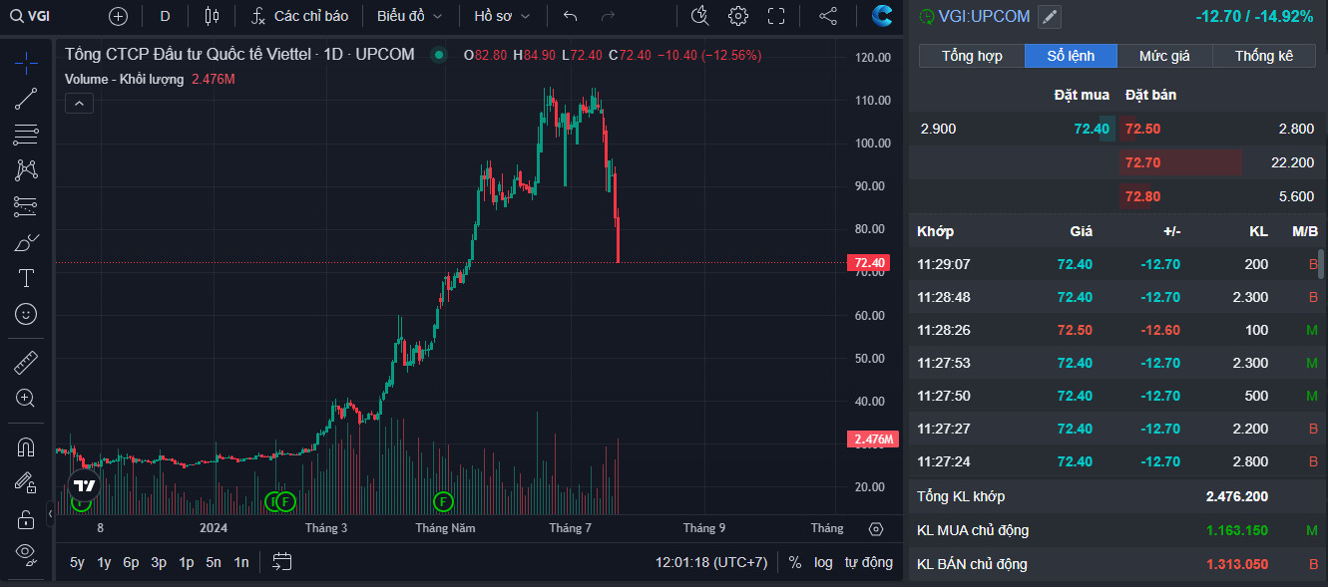Click the zoom in magnifier tool

point(26,399)
